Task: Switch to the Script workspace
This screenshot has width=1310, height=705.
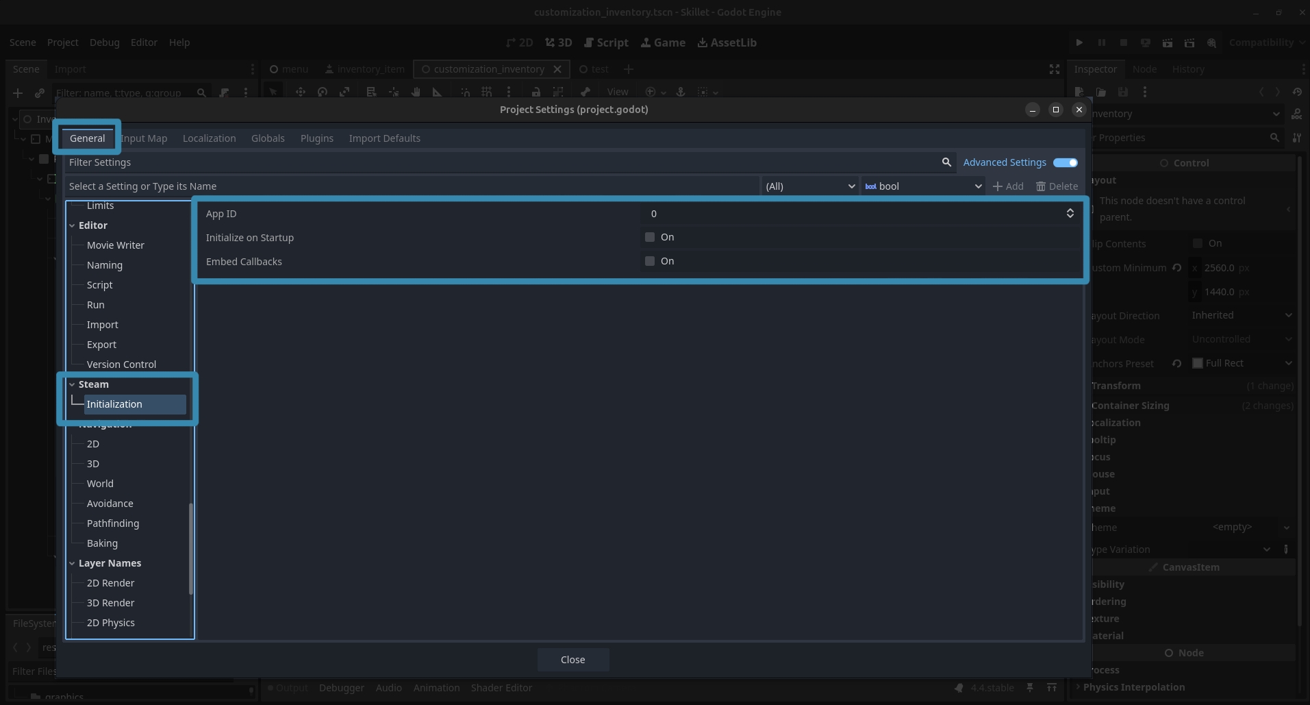Action: click(606, 42)
